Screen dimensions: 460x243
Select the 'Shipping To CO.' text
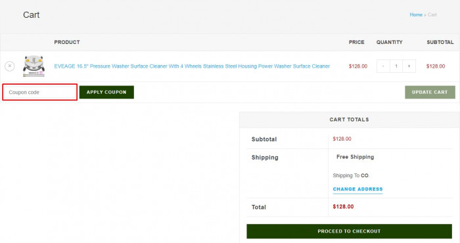(351, 175)
